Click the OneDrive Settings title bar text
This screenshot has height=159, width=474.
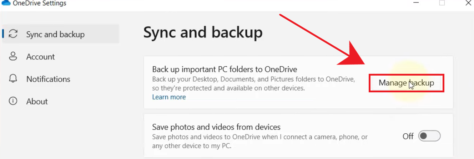pos(40,4)
